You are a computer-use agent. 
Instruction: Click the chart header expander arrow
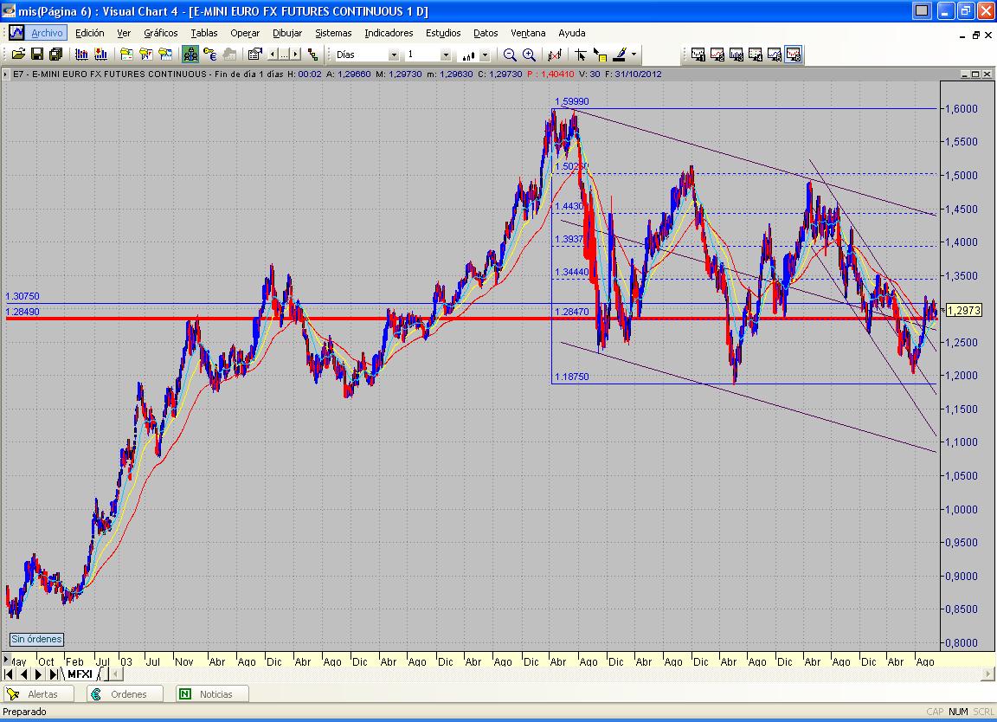pyautogui.click(x=6, y=74)
